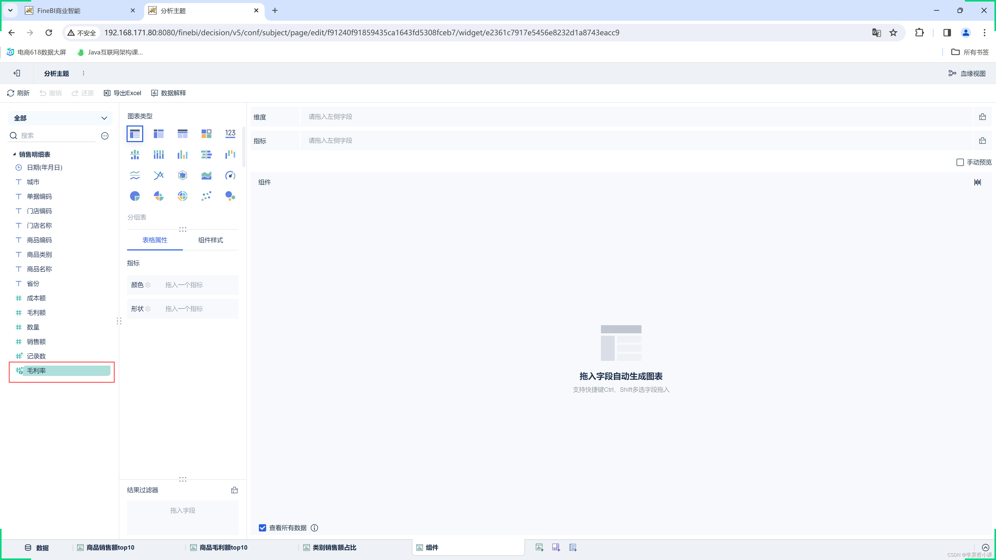Click the back/exit icon left of 分析主题
This screenshot has width=996, height=560.
pos(17,73)
